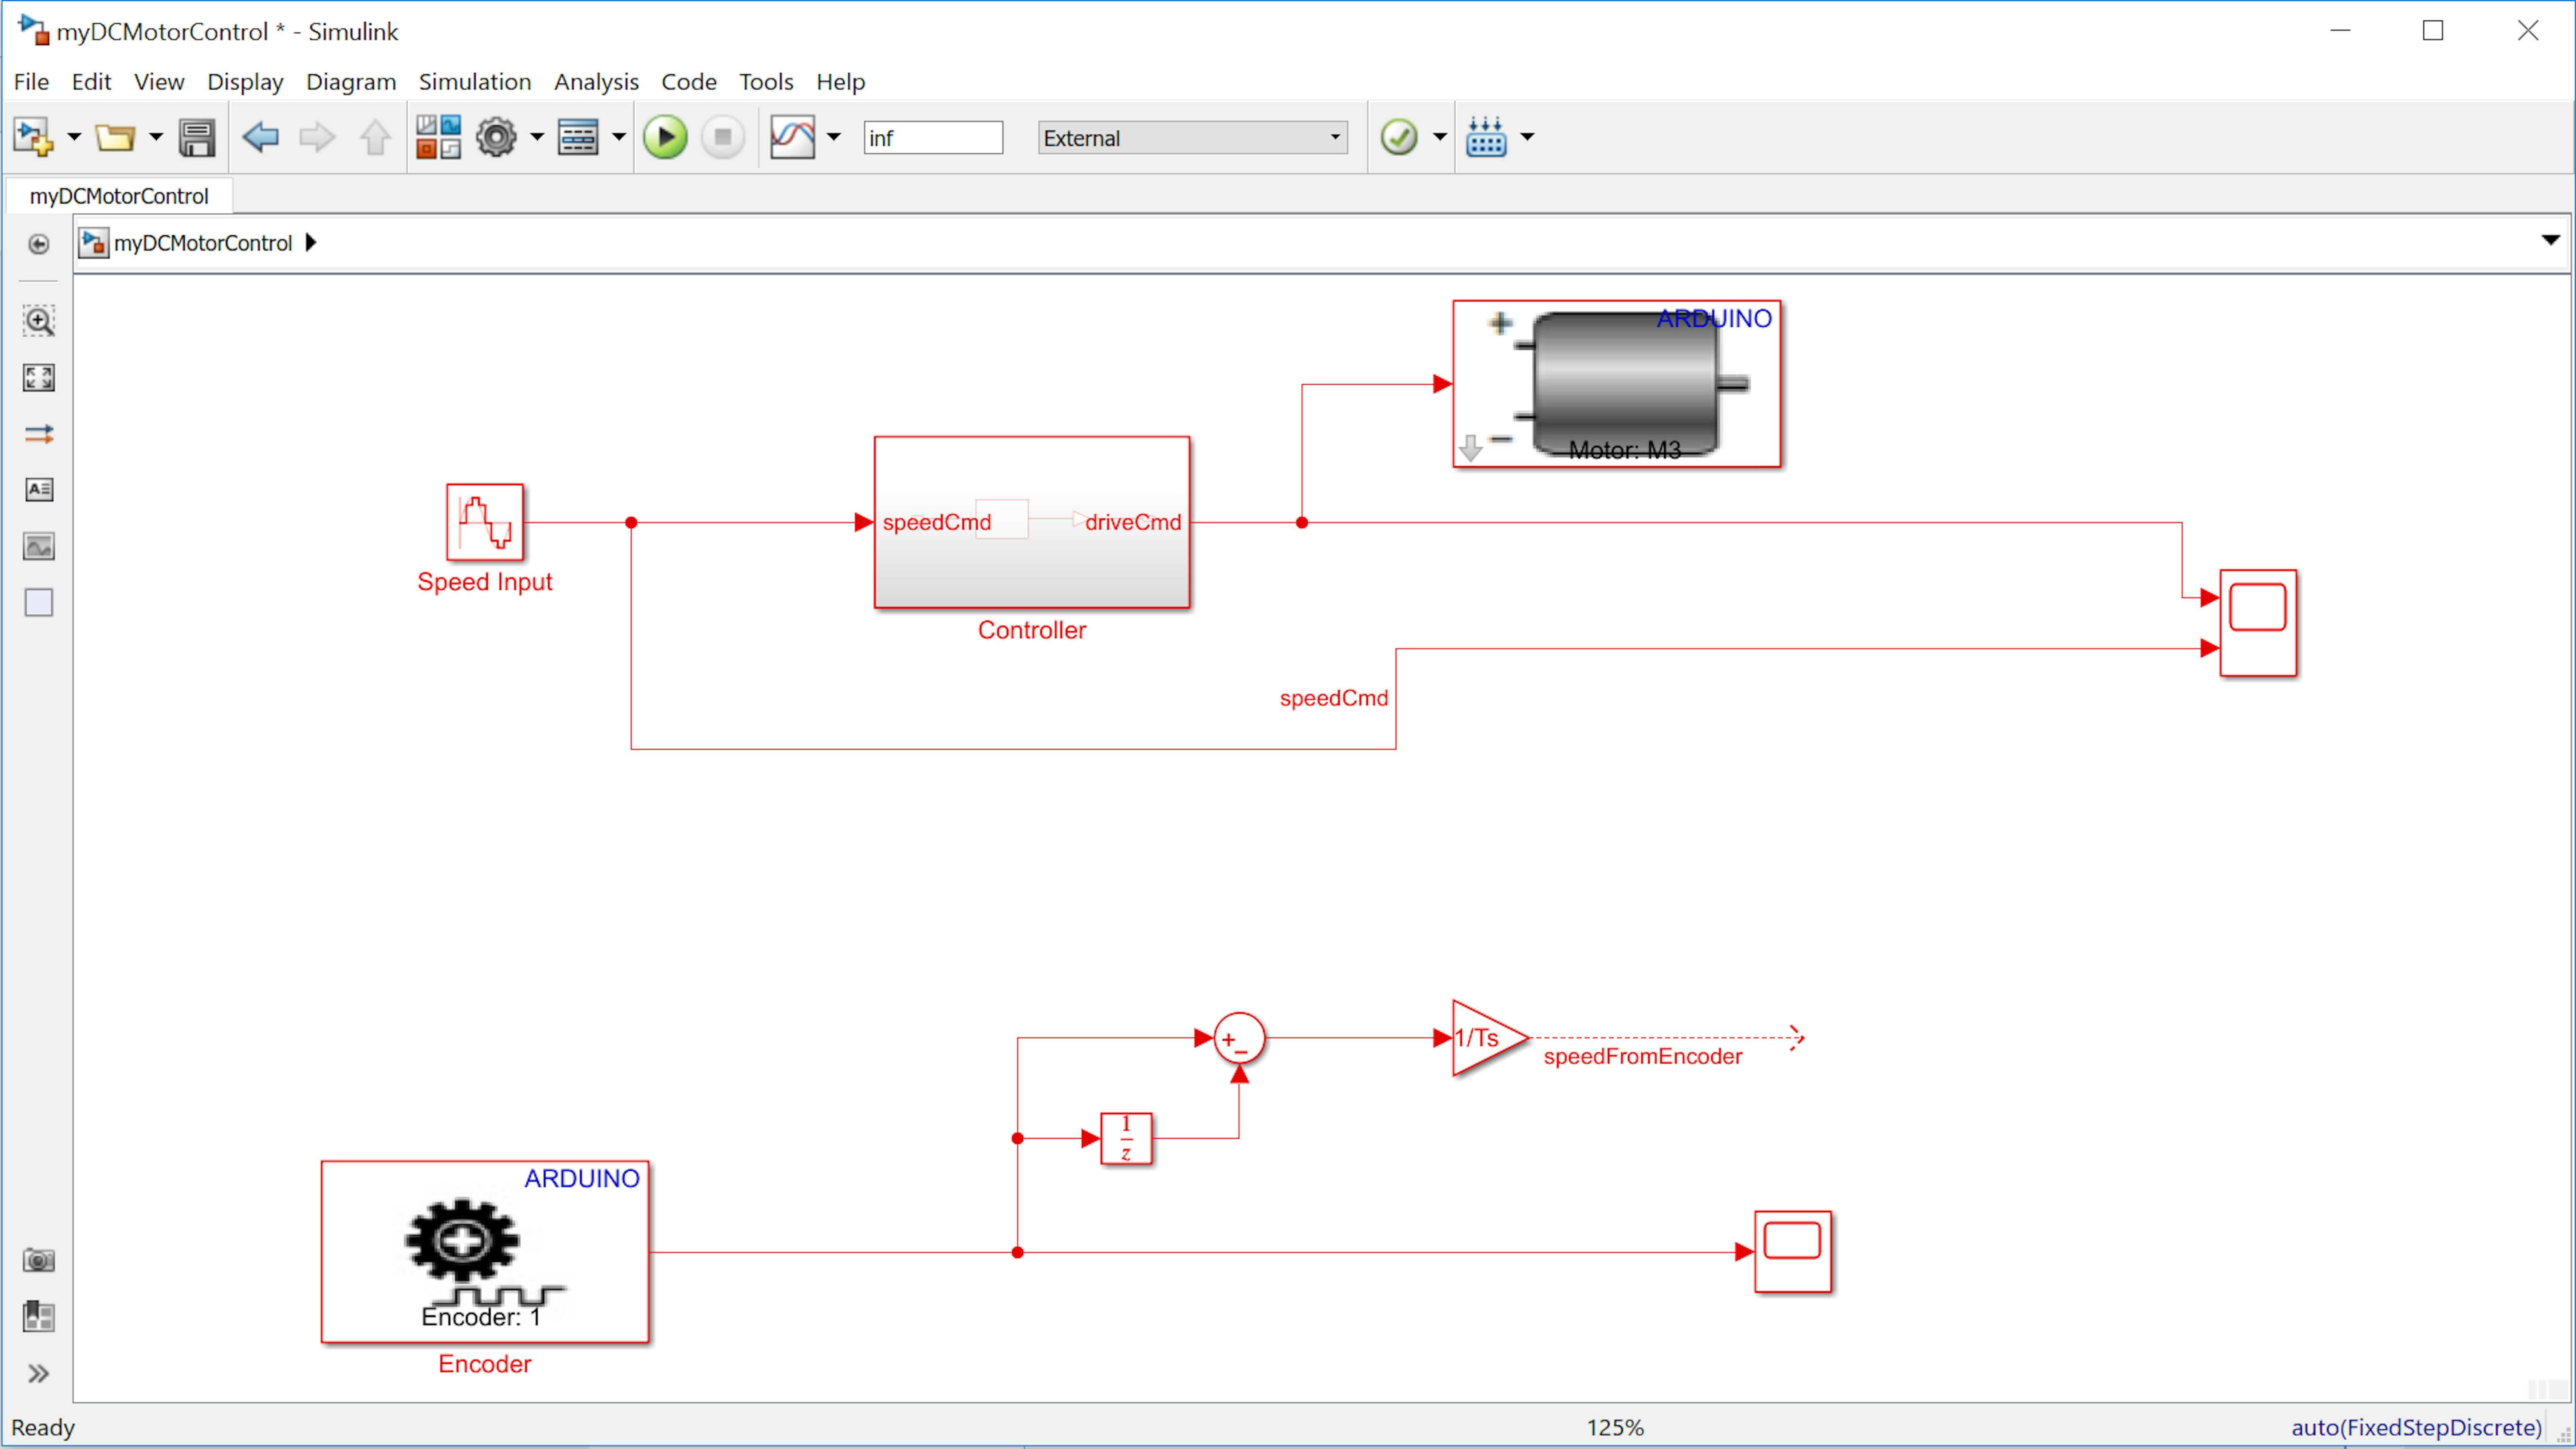Open the Analysis menu
Viewport: 2576px width, 1449px height.
click(596, 82)
